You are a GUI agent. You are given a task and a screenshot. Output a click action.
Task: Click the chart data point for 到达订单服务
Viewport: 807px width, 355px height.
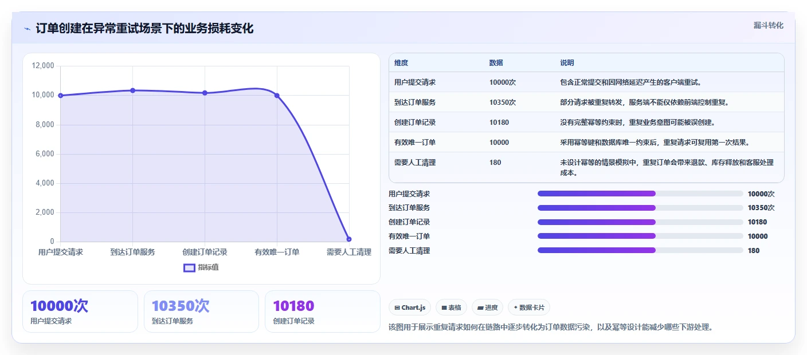(x=133, y=90)
